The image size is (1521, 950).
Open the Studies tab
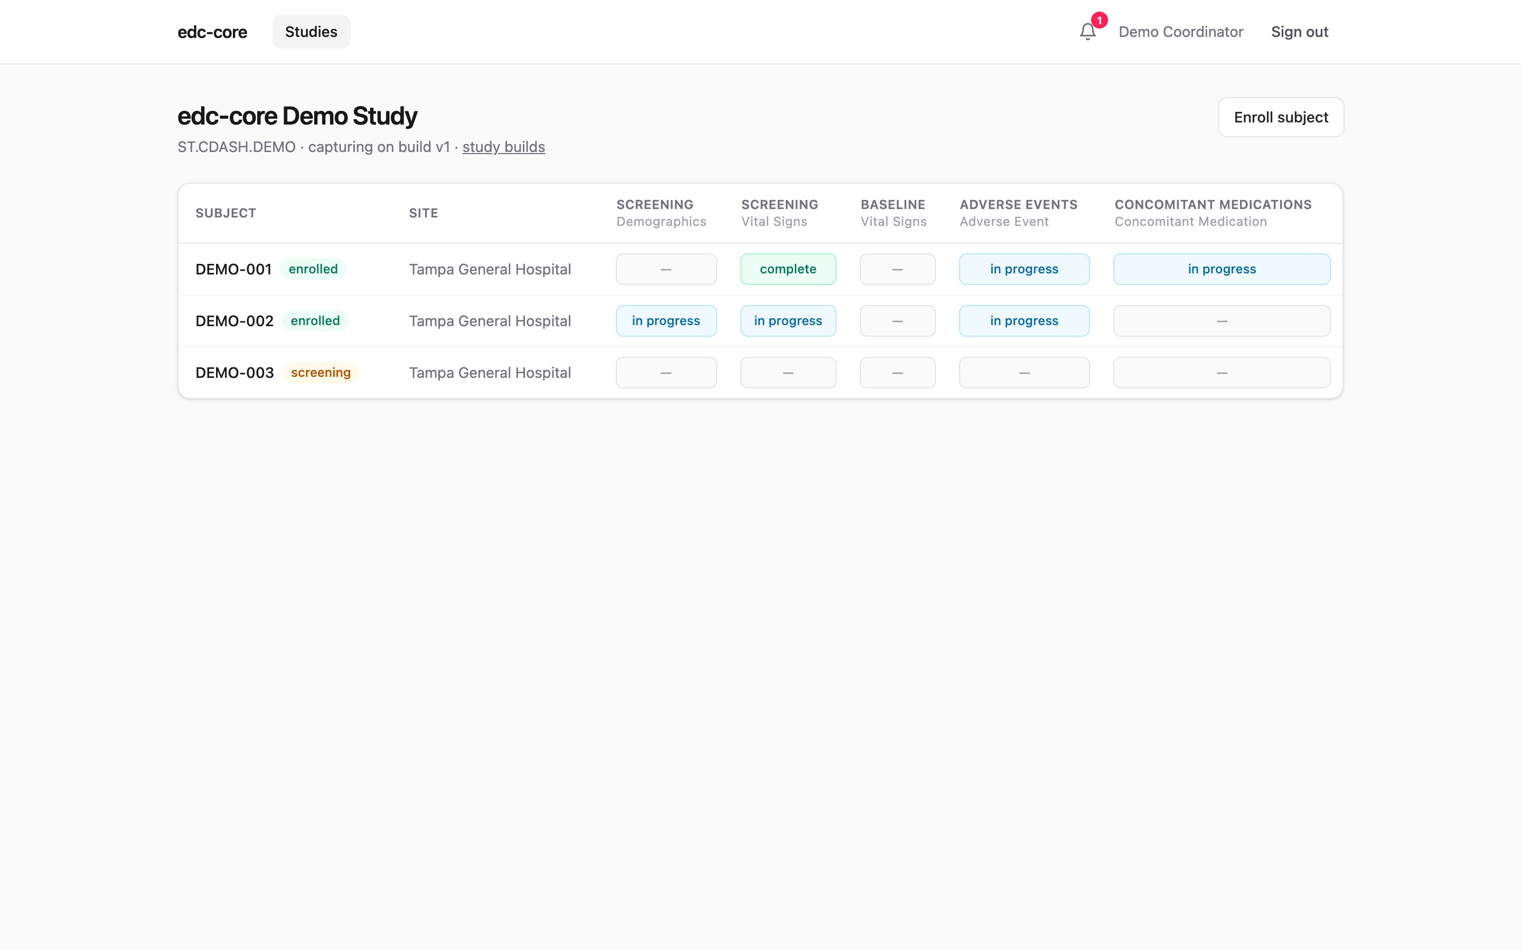click(x=311, y=32)
